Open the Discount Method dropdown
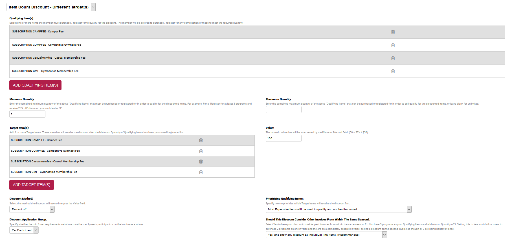This screenshot has height=243, width=523. [x=32, y=209]
